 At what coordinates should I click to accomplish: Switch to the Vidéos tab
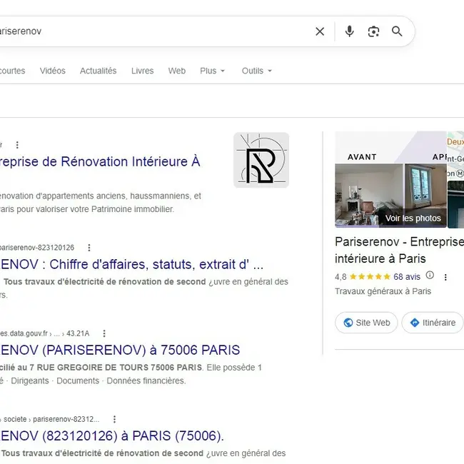pos(53,71)
